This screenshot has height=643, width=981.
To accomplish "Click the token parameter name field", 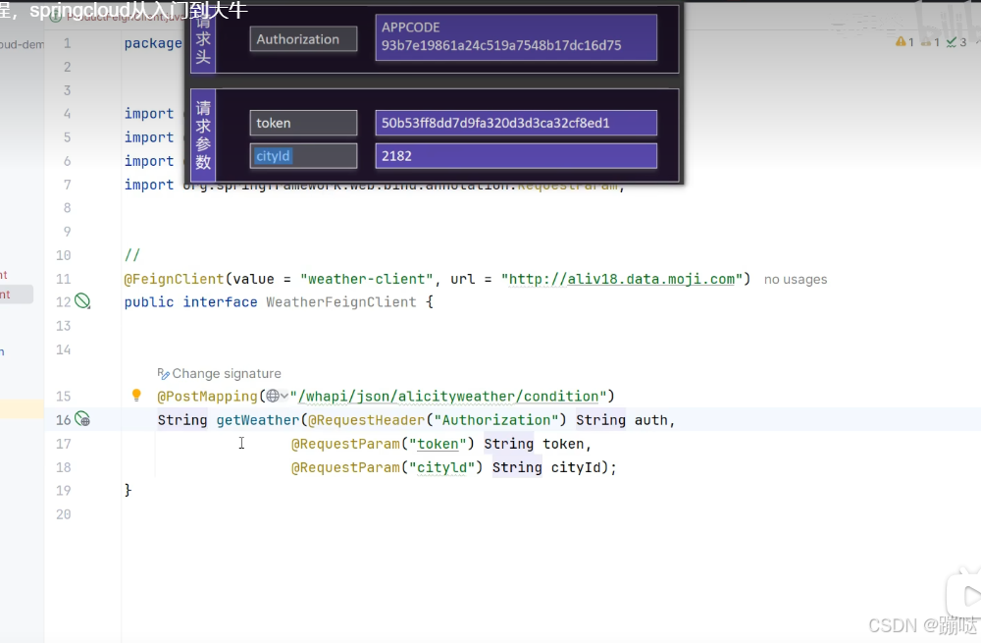I will click(303, 123).
